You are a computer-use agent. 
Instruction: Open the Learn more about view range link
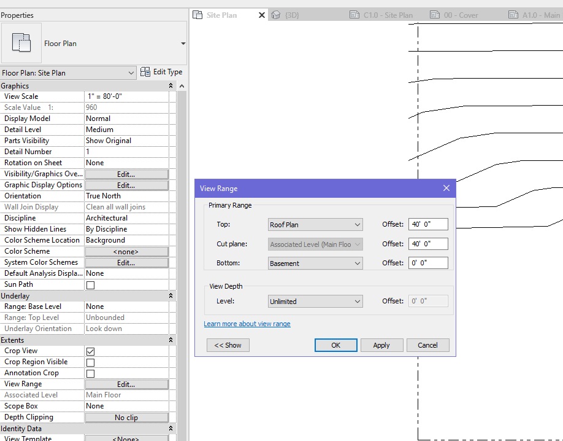coord(247,324)
